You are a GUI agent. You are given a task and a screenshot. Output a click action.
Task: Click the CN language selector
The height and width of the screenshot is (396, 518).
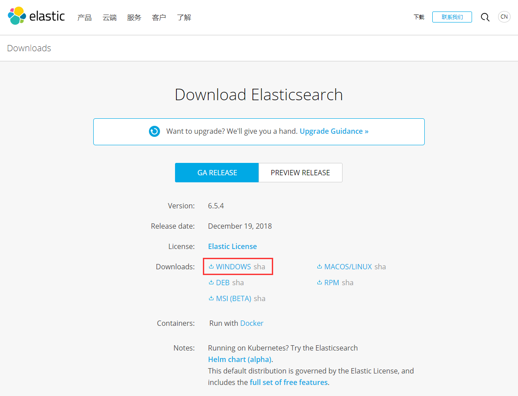(504, 17)
